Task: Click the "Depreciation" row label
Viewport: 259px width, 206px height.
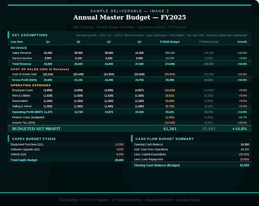Action: [20, 101]
